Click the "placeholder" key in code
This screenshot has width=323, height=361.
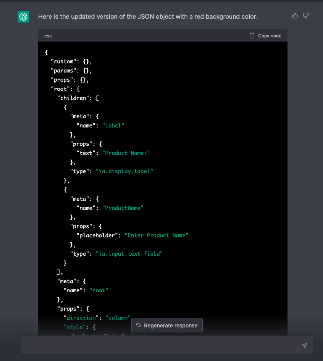[x=97, y=235]
